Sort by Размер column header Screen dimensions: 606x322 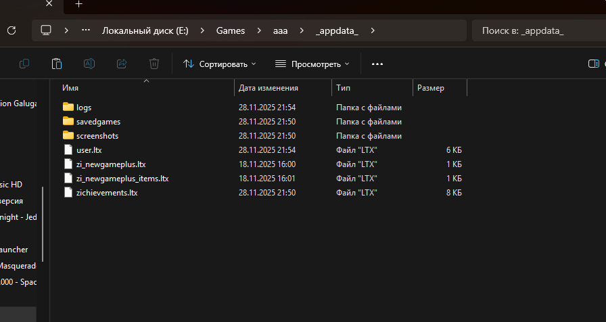(431, 88)
